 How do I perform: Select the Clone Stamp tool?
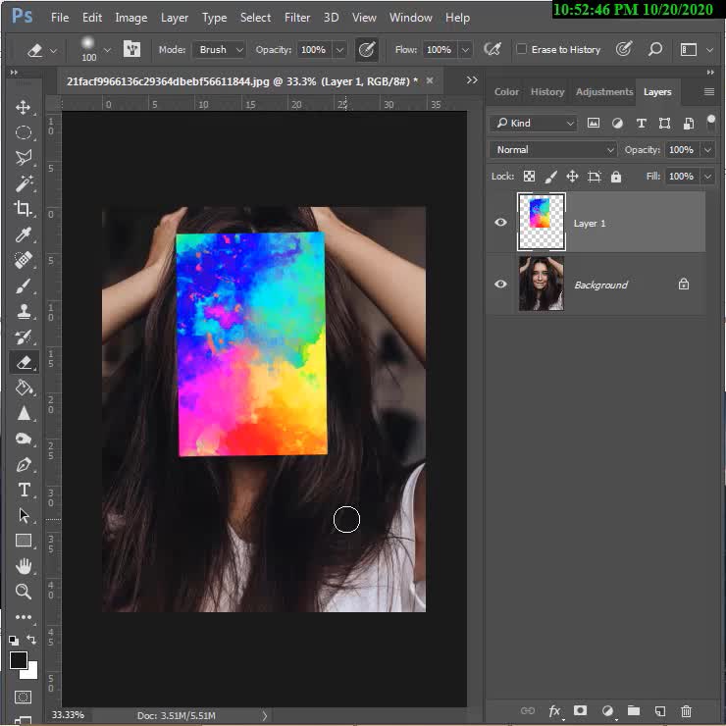24,311
